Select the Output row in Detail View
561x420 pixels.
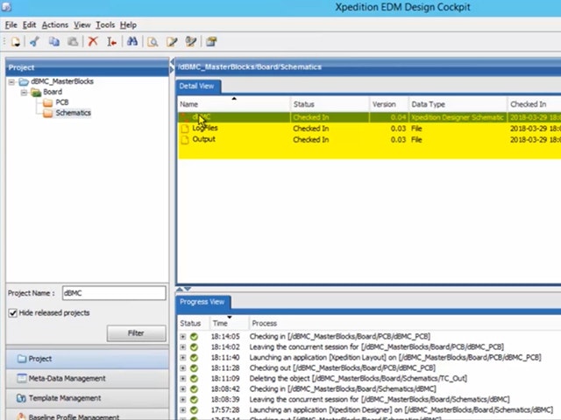369,140
